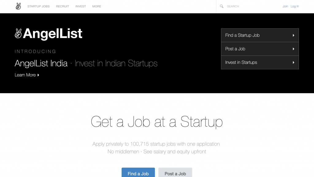Select the Post a Job panel row
The height and width of the screenshot is (177, 314).
click(260, 49)
